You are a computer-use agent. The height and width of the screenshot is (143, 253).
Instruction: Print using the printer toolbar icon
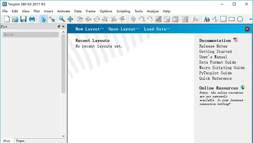[32, 19]
